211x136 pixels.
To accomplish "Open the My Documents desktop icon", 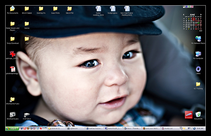I will click(12, 9).
